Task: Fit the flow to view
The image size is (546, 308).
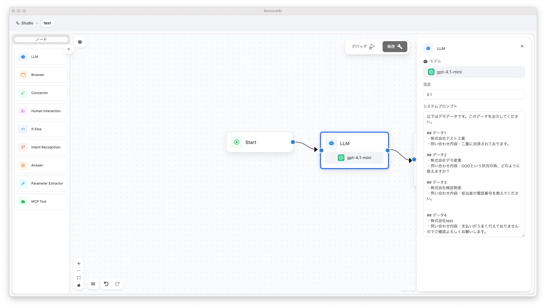Action: [x=79, y=278]
